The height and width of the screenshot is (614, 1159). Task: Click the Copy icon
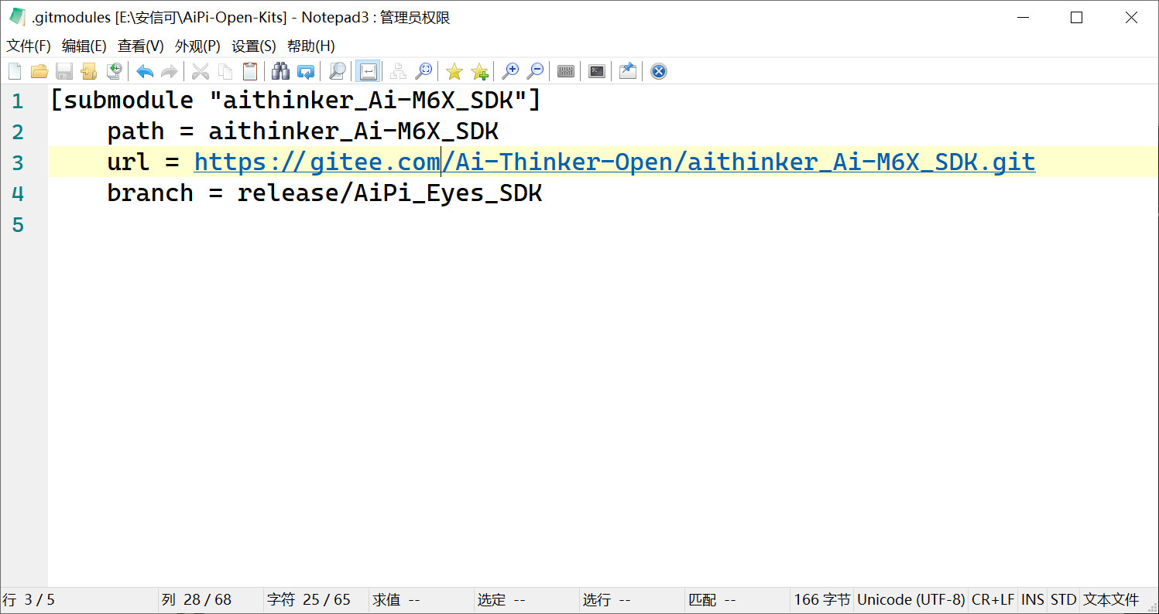tap(225, 72)
